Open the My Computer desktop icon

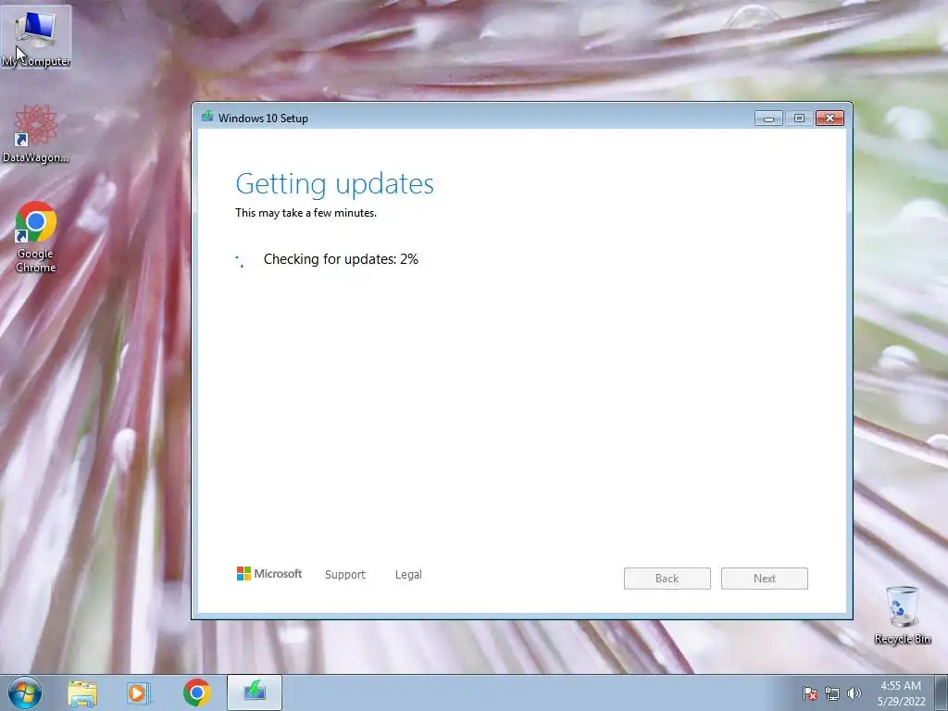(36, 37)
